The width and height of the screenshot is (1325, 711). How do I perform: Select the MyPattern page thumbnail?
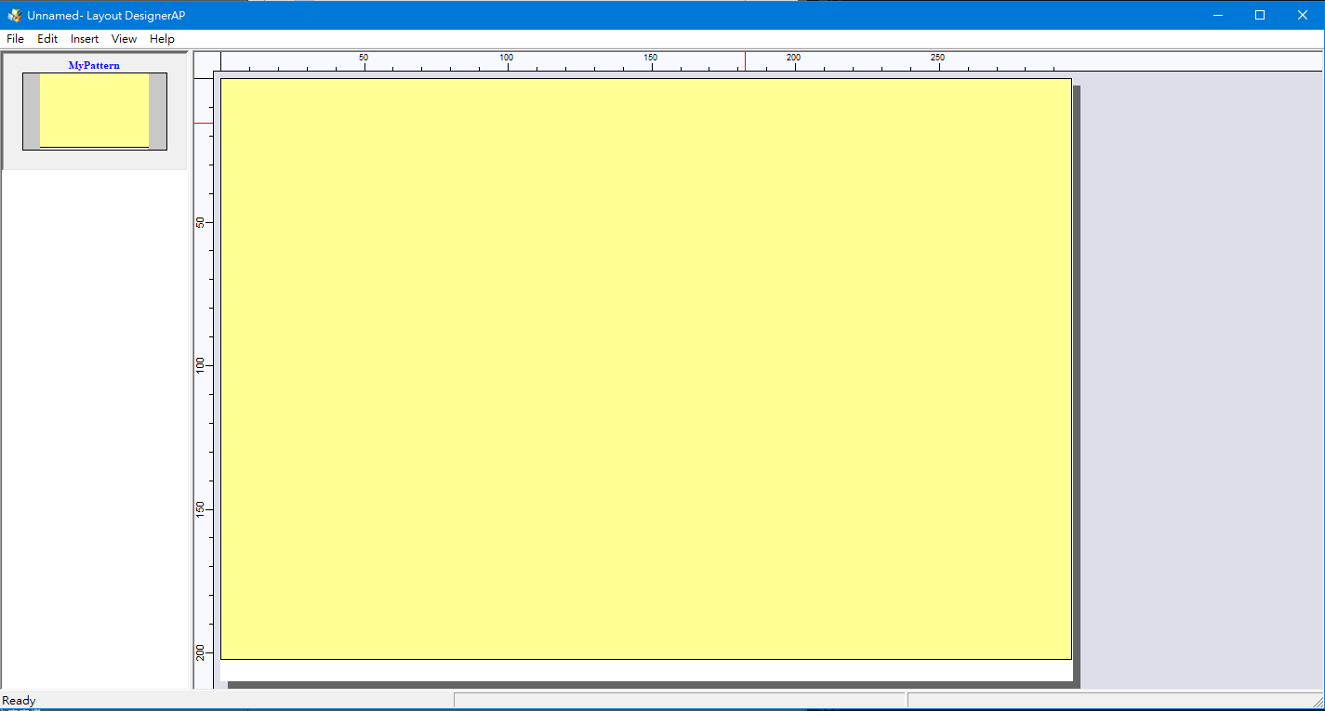[x=94, y=111]
